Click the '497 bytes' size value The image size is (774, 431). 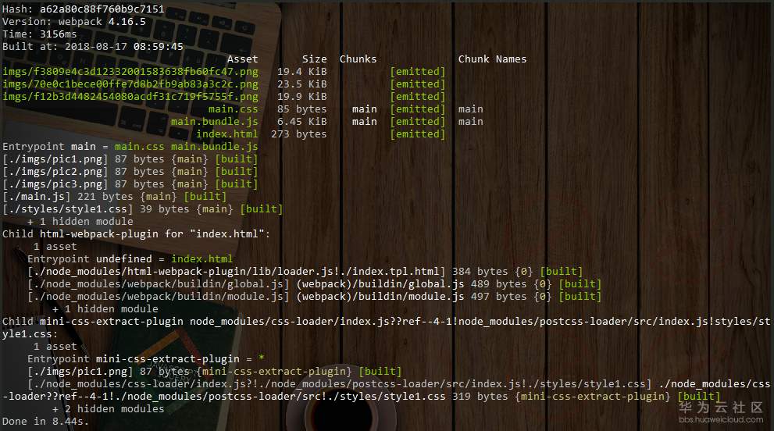(498, 296)
